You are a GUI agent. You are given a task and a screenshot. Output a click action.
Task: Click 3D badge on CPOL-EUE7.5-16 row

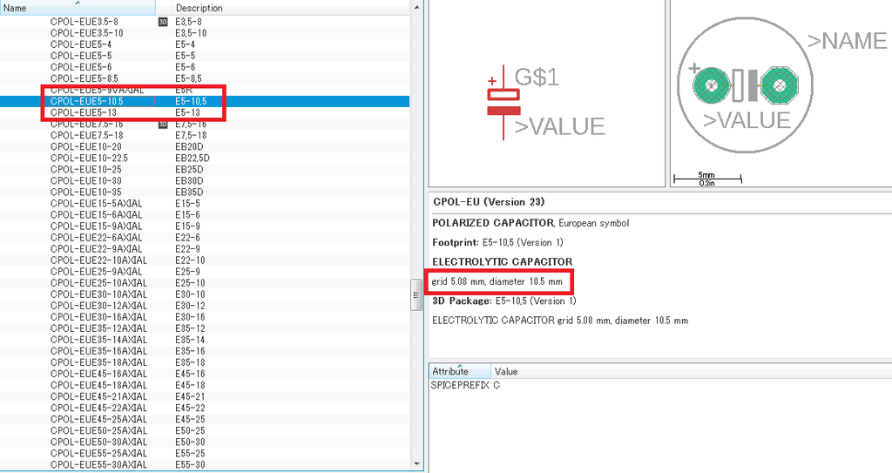[x=163, y=124]
